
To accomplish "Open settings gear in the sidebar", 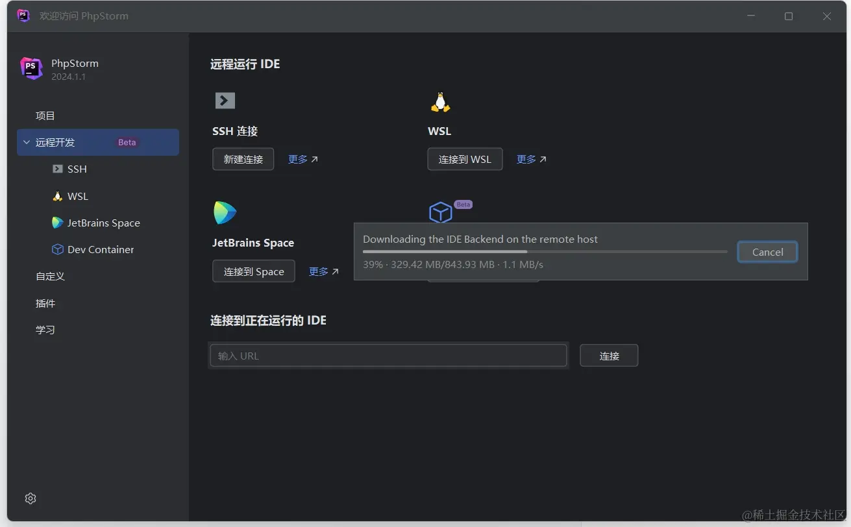I will tap(31, 498).
